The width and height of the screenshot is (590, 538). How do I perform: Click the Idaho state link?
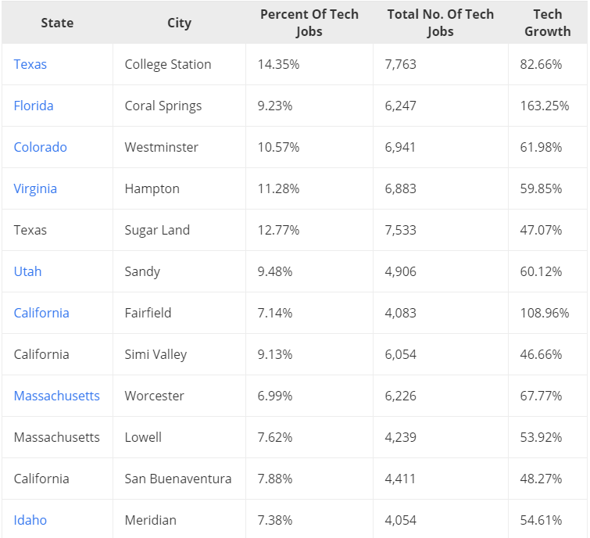tap(30, 520)
